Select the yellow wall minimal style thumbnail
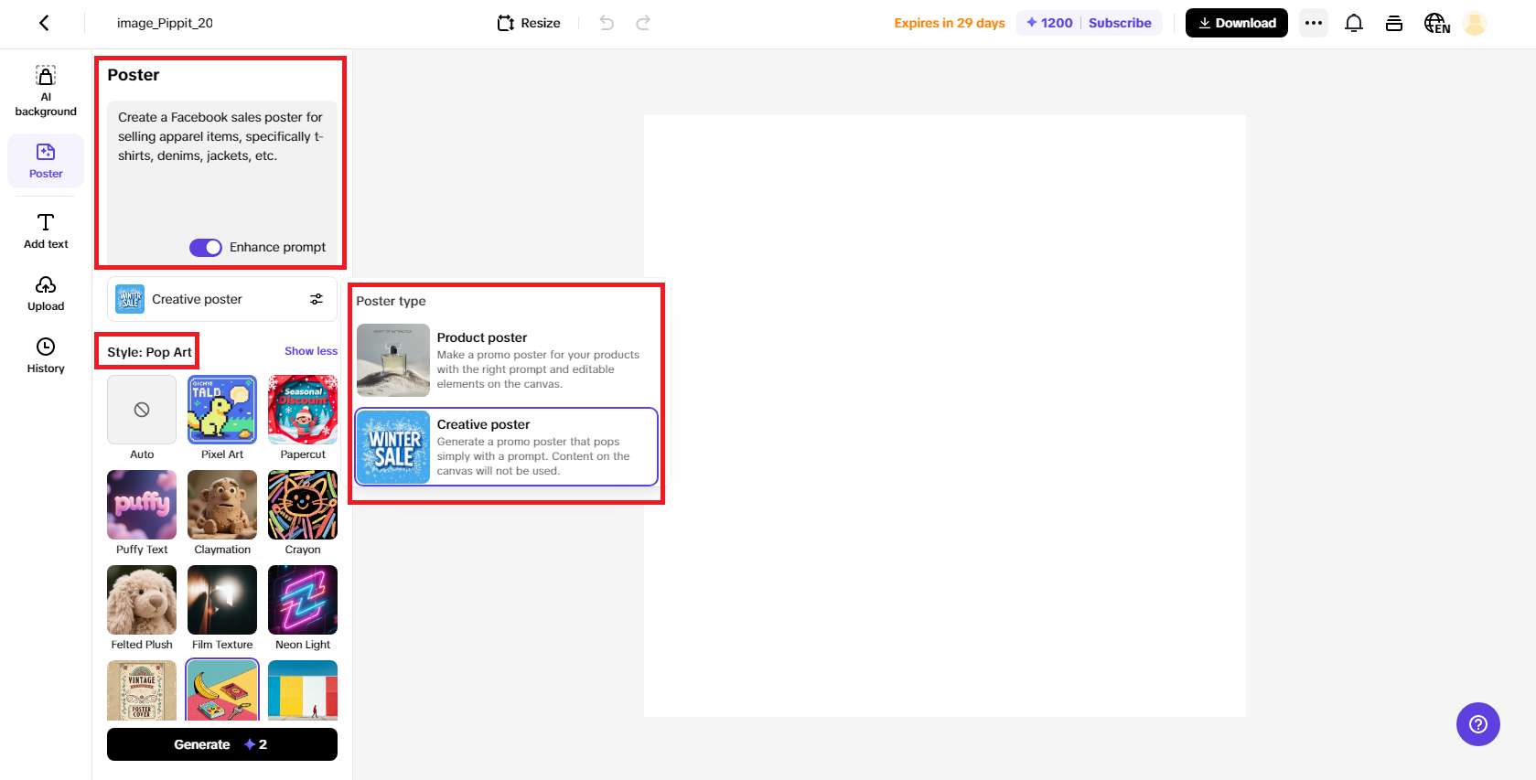Image resolution: width=1536 pixels, height=780 pixels. point(303,690)
